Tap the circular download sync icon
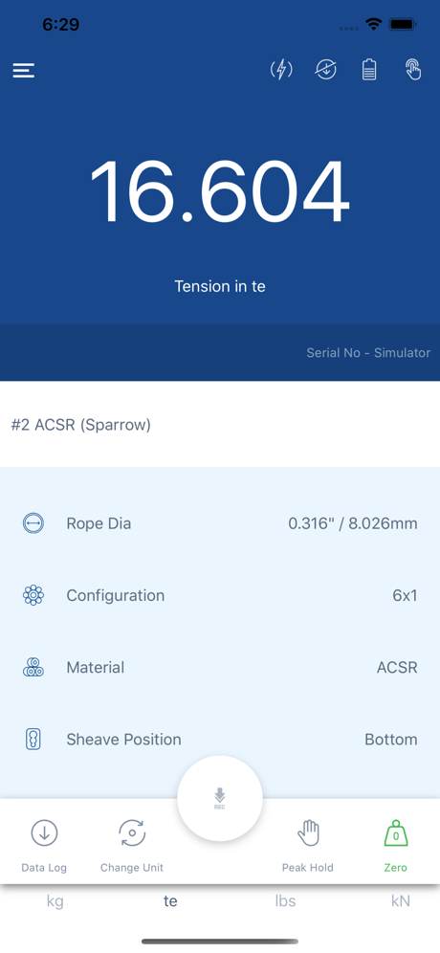The image size is (440, 953). 326,71
